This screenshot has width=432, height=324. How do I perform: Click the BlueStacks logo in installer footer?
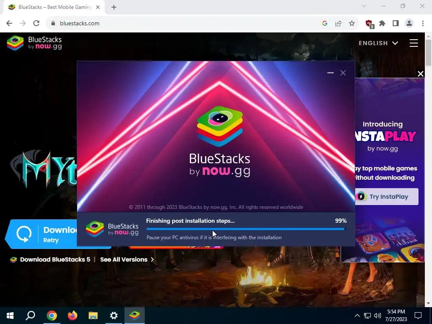(x=112, y=229)
